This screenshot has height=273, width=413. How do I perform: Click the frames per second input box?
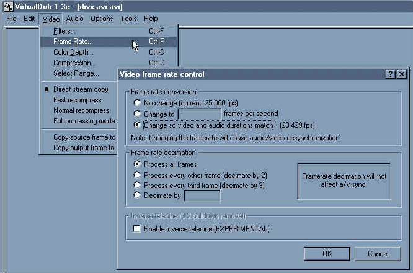(200, 114)
